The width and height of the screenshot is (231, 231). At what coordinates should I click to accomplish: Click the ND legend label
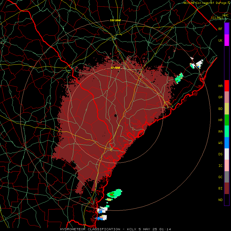pos(220,200)
